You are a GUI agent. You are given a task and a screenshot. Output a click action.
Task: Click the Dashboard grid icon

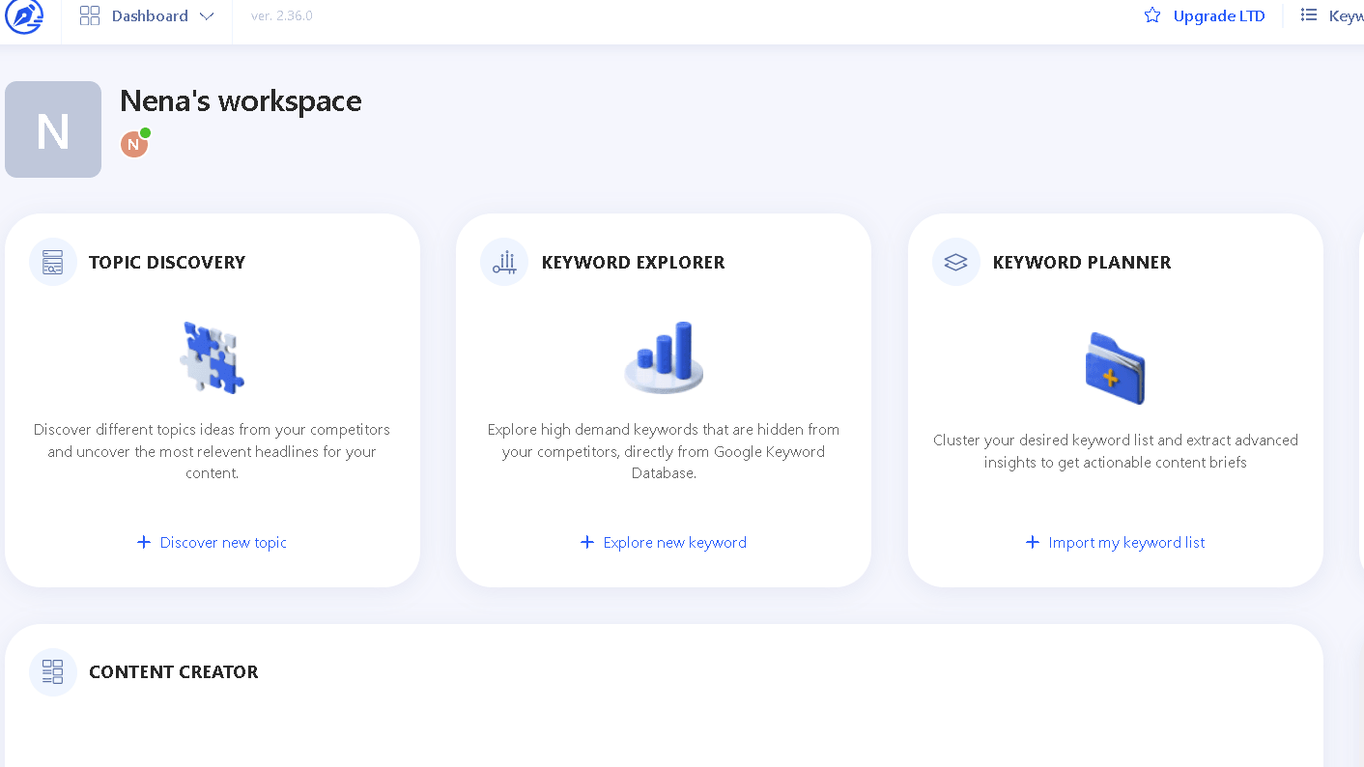90,15
